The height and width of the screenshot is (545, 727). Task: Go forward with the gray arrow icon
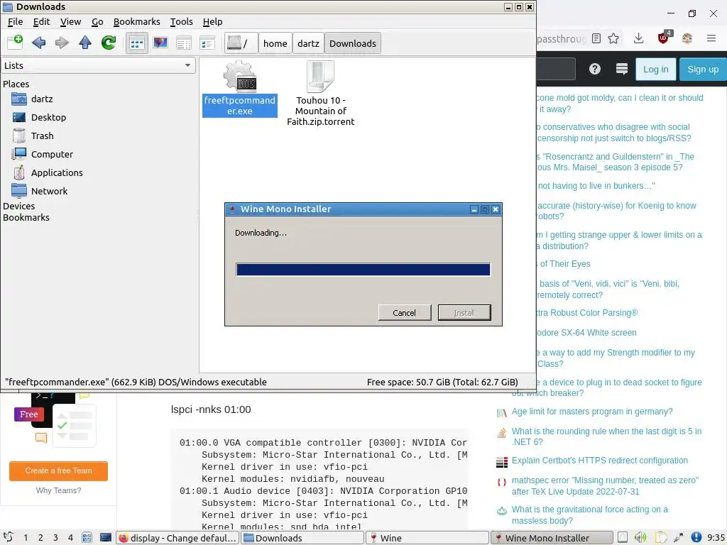coord(62,43)
